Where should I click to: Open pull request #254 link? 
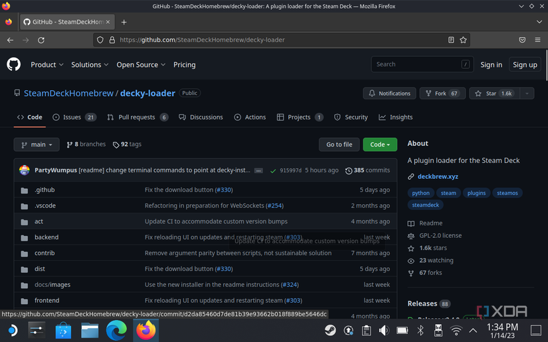274,205
